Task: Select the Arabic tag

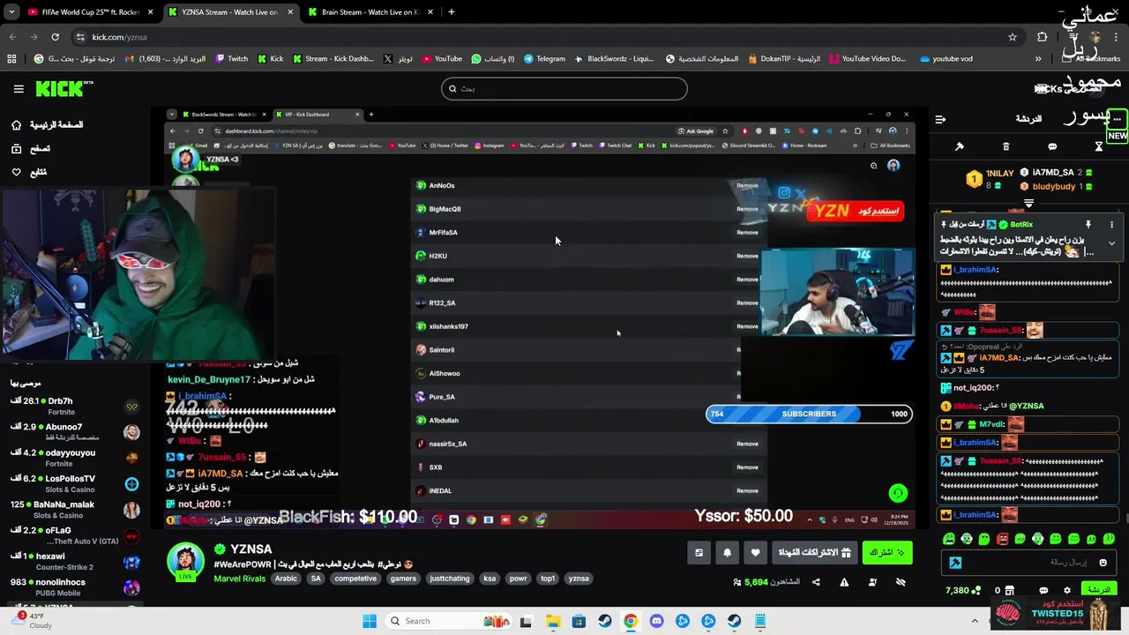Action: click(x=287, y=579)
